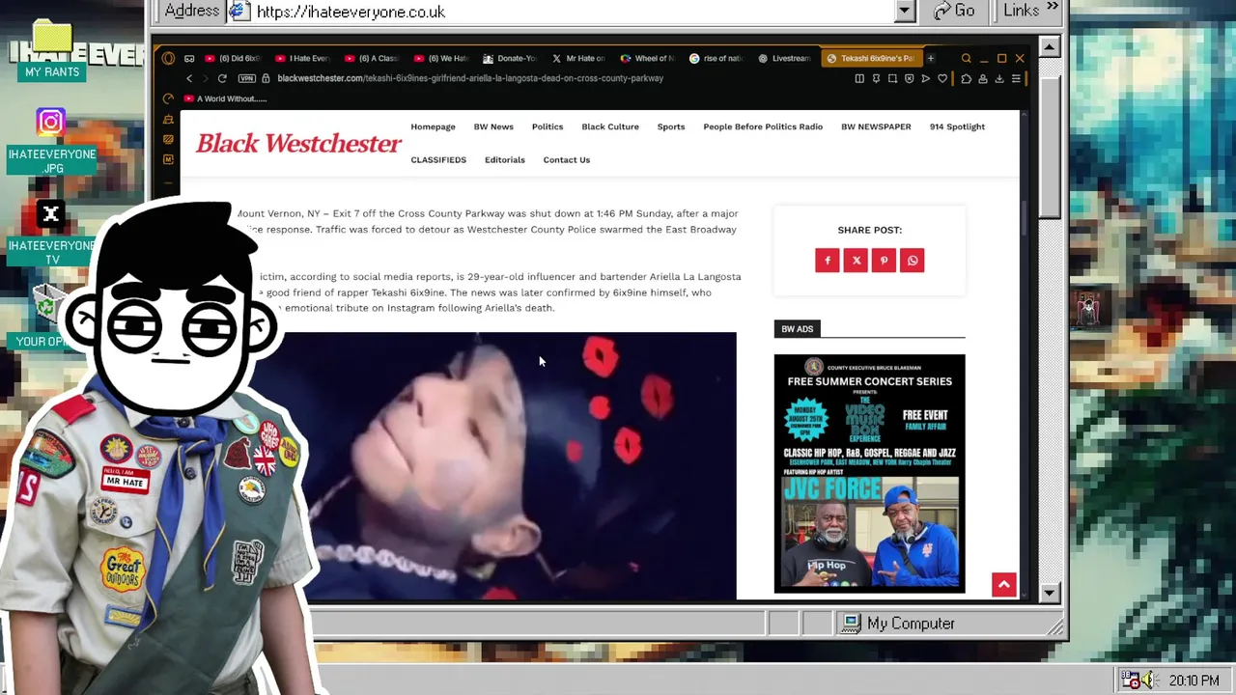
Task: Click the send flow arrow icon
Action: pyautogui.click(x=925, y=78)
